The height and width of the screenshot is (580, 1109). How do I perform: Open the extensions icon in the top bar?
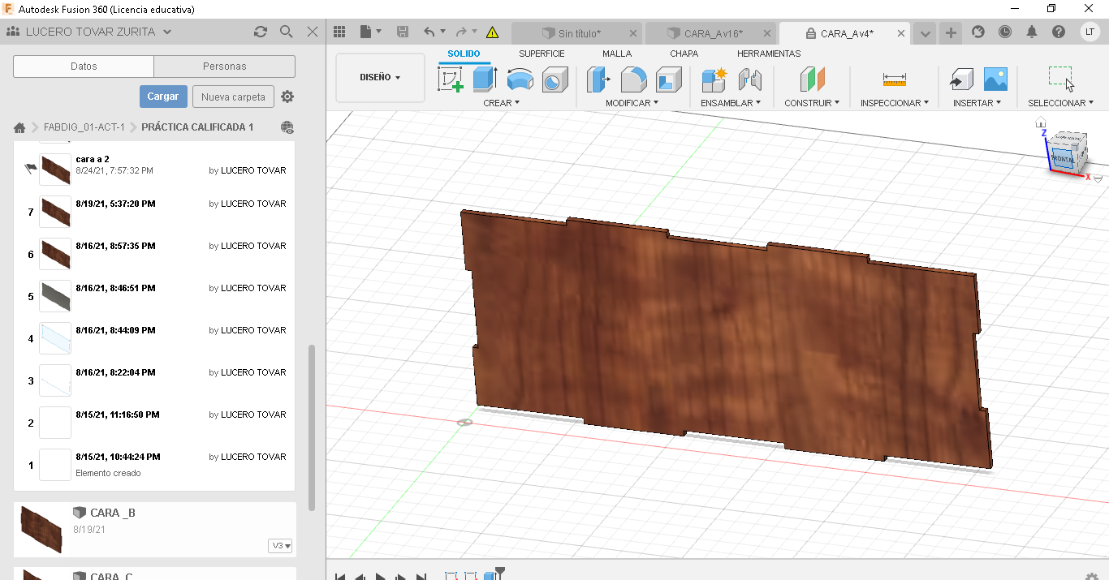click(x=977, y=32)
